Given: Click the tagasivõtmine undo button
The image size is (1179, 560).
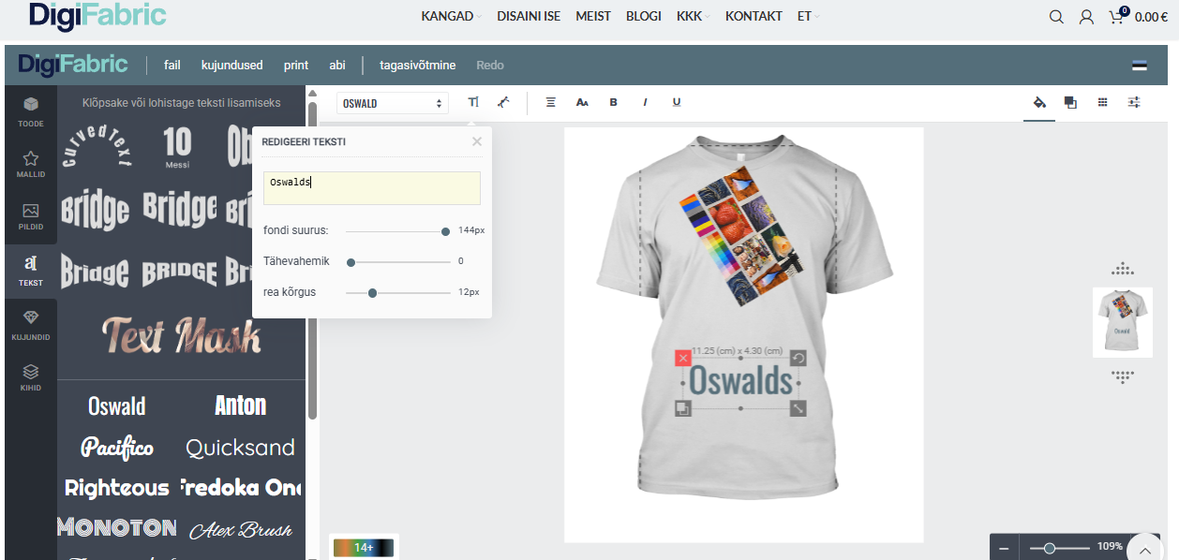Looking at the screenshot, I should tap(417, 66).
